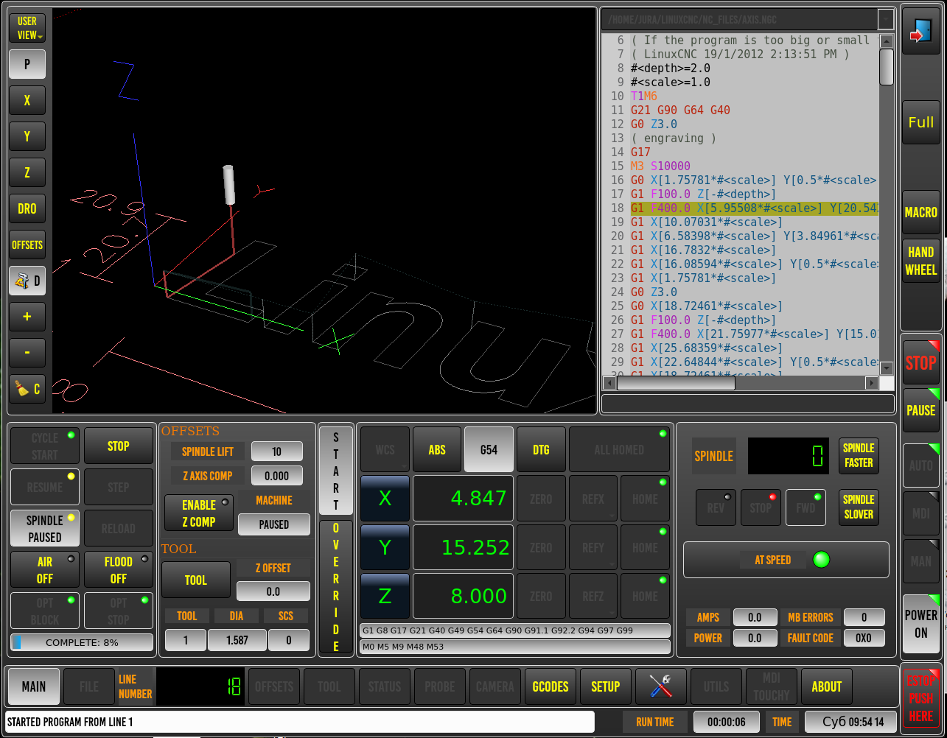
Task: Toggle POWER ON button
Action: 920,624
